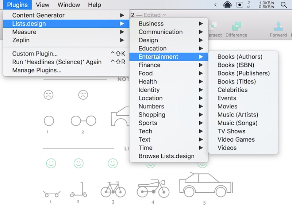Choose Books (Authors) list
Image resolution: width=292 pixels, height=219 pixels.
point(243,57)
